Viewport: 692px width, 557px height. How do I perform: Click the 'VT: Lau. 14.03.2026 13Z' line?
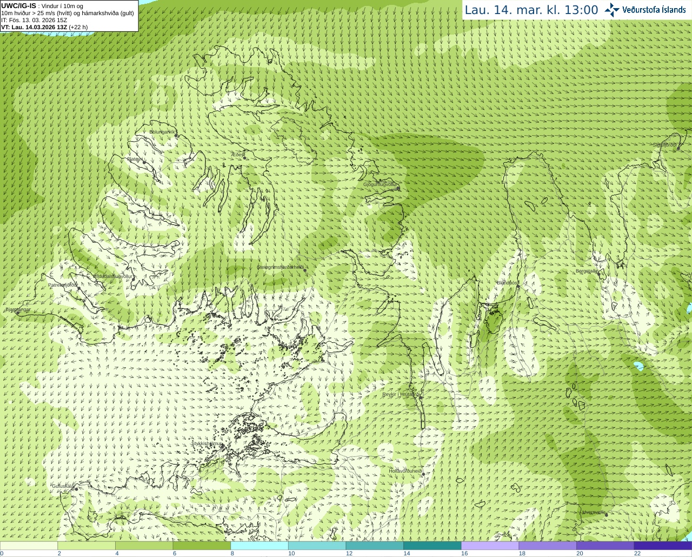(44, 27)
